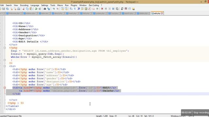Image resolution: width=209 pixels, height=117 pixels.
Task: Switch to the search.php tab
Action: (x=129, y=13)
